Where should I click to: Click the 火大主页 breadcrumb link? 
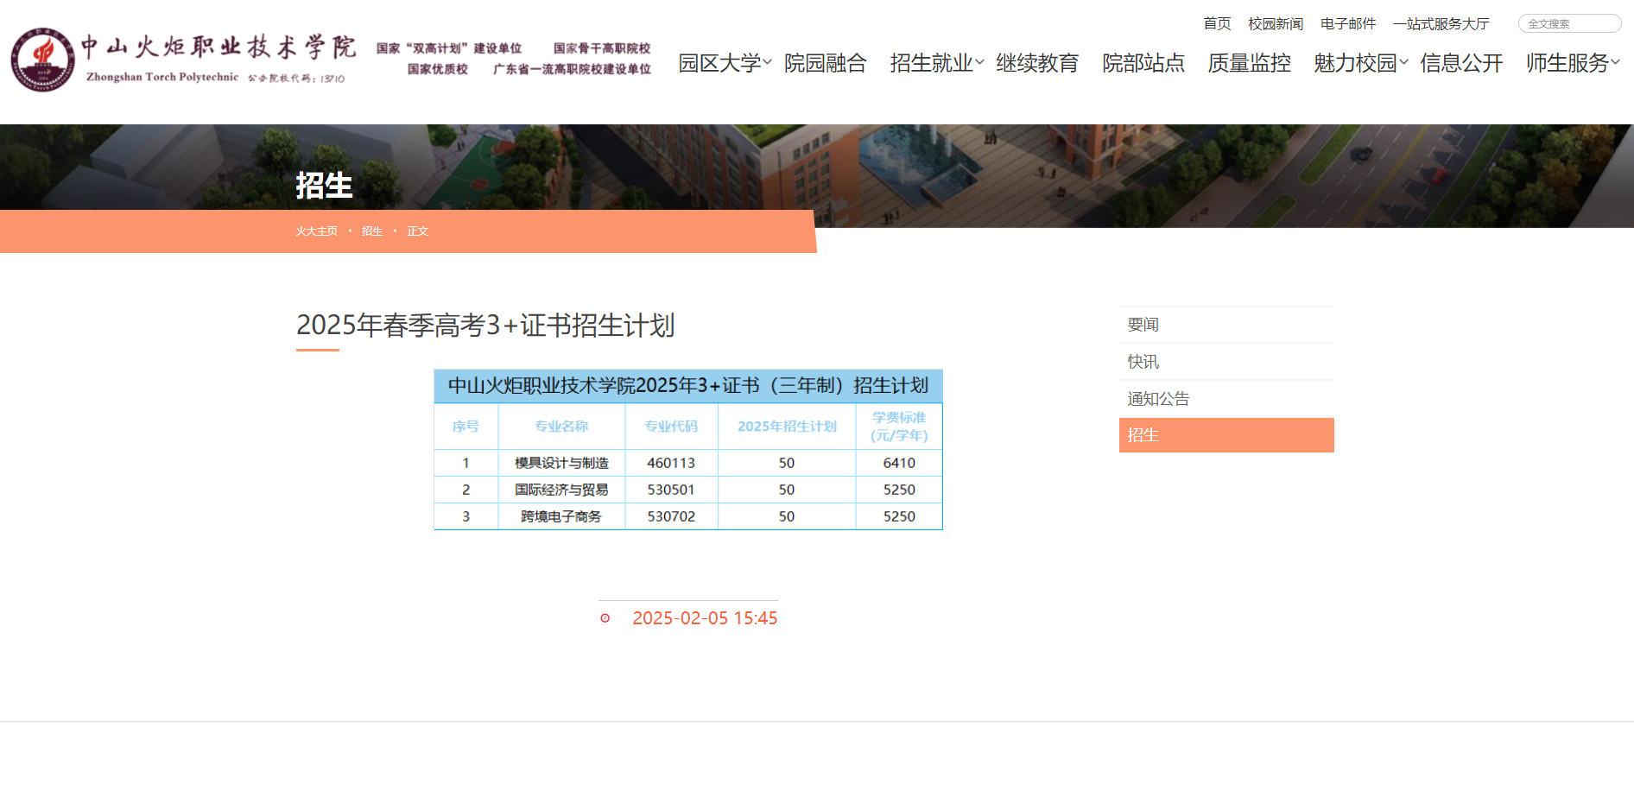pyautogui.click(x=316, y=231)
